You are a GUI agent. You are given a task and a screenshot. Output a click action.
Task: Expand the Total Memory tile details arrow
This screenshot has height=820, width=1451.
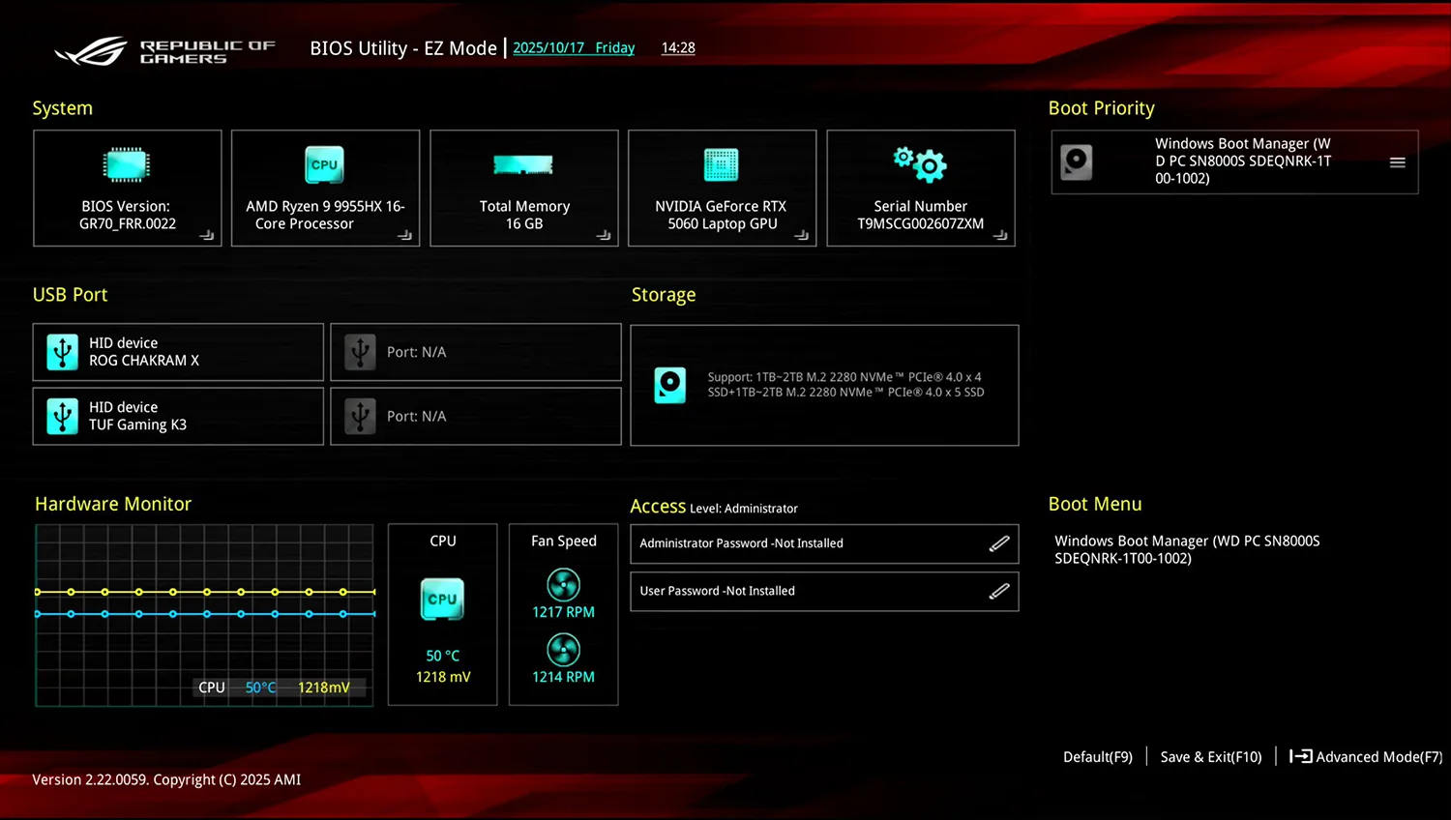click(x=602, y=237)
